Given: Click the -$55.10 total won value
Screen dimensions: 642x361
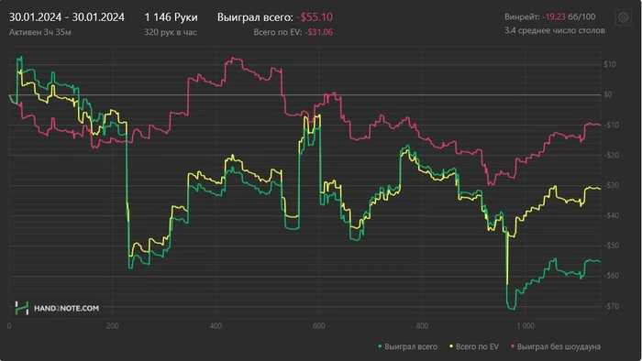Looking at the screenshot, I should pyautogui.click(x=315, y=17).
